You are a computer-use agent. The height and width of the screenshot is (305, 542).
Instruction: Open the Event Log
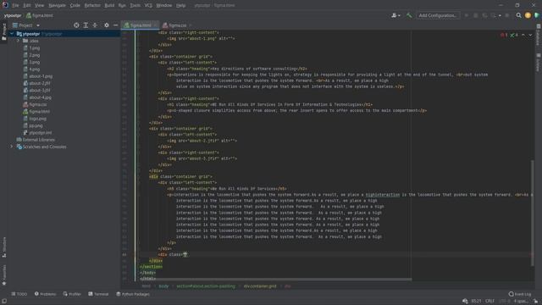coord(520,294)
